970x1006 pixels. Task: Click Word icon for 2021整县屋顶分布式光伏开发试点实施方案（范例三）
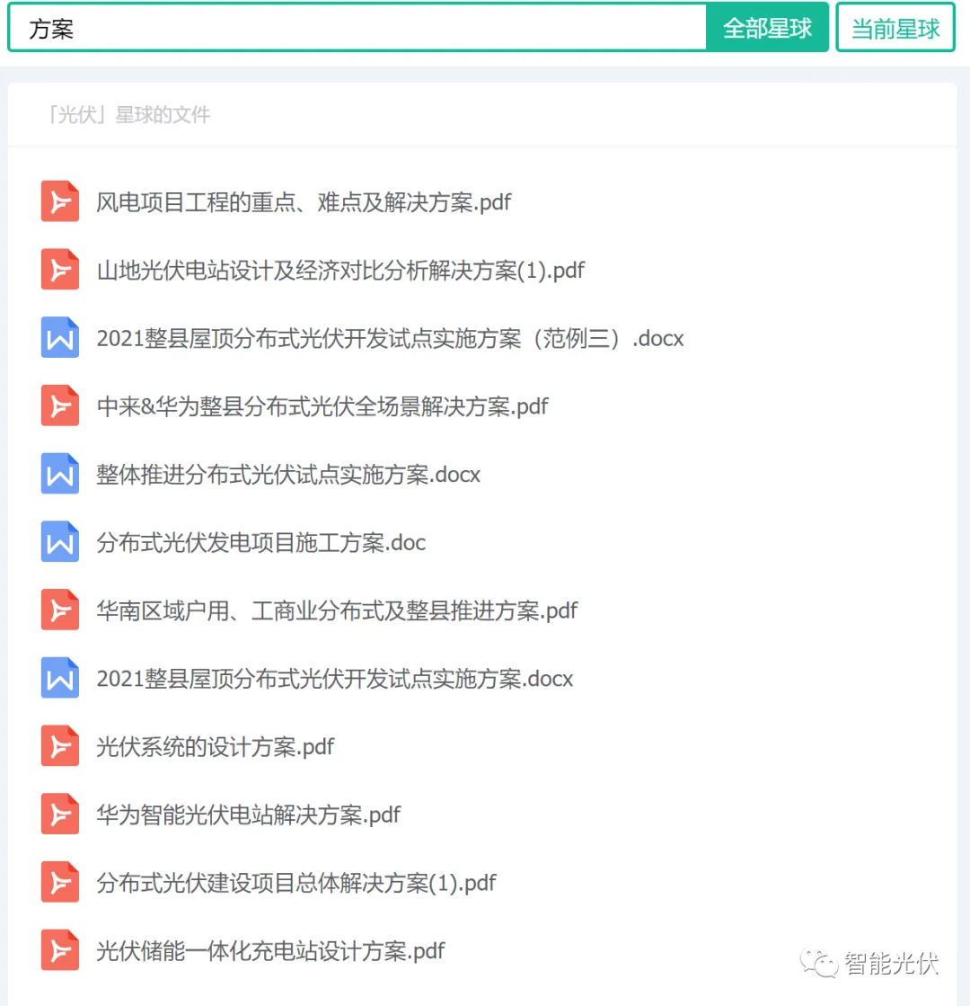tap(59, 337)
